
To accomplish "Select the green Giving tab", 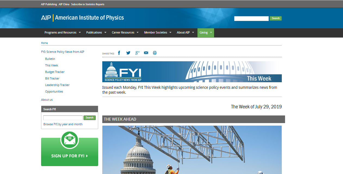I will pyautogui.click(x=206, y=33).
